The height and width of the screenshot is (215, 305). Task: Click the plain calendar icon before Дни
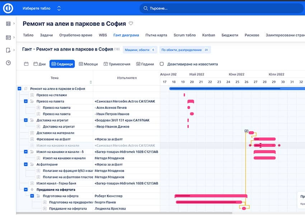click(x=26, y=64)
